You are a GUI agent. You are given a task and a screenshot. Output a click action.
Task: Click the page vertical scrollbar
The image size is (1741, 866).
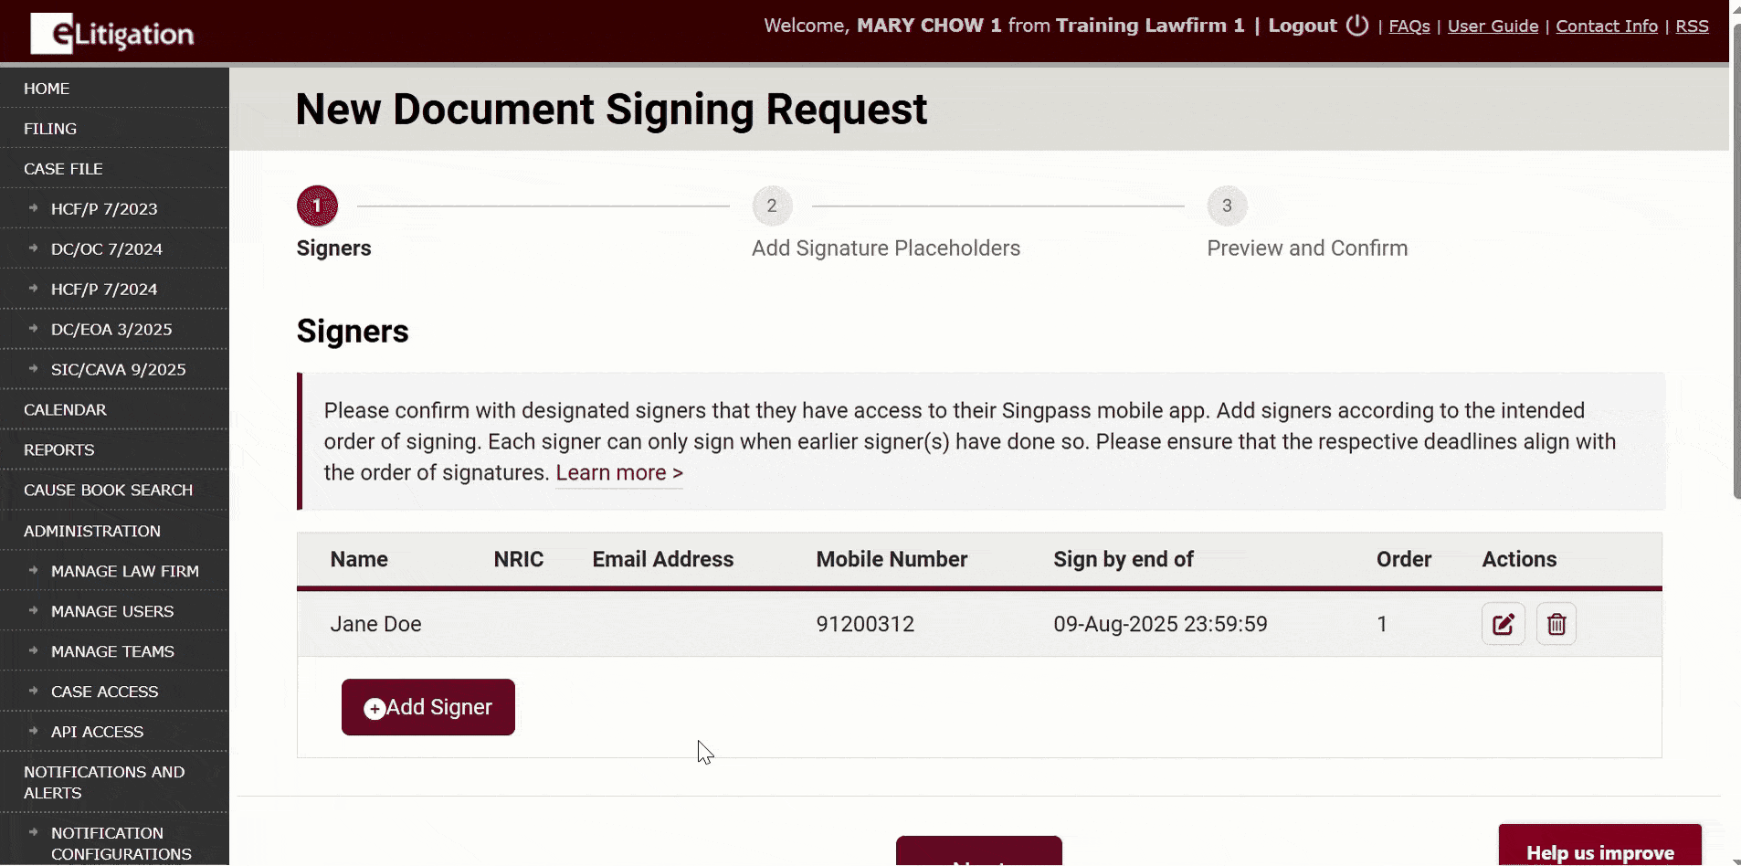click(1736, 274)
